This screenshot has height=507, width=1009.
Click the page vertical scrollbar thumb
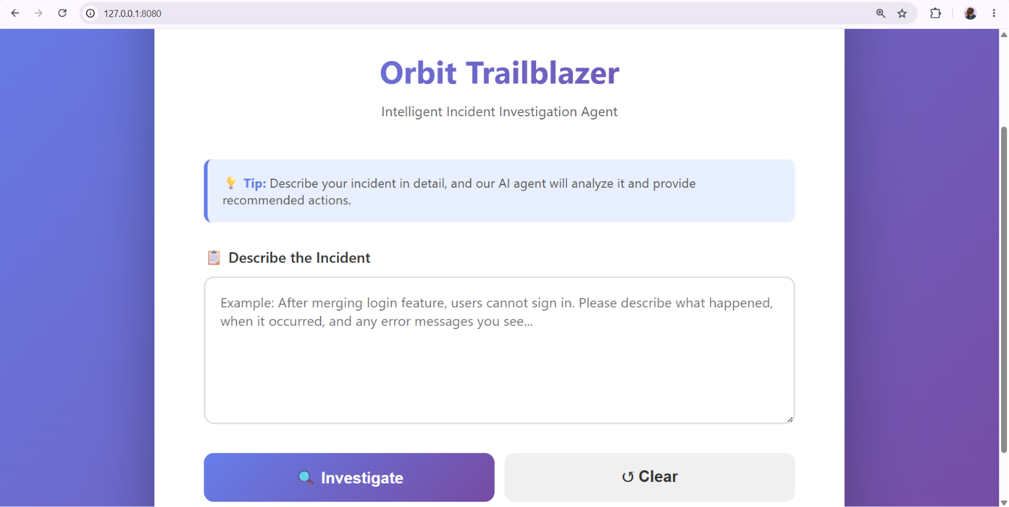pos(1003,289)
